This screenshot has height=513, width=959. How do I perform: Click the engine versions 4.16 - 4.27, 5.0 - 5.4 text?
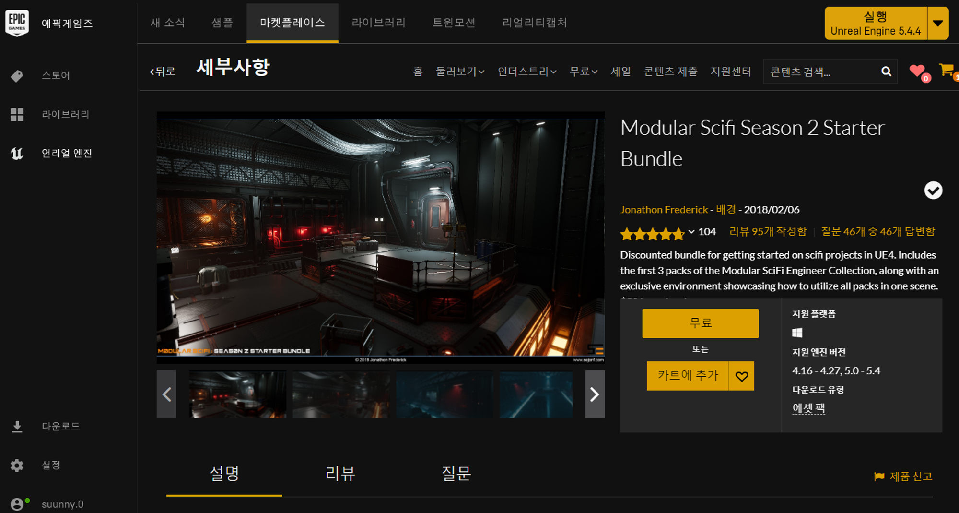click(836, 371)
